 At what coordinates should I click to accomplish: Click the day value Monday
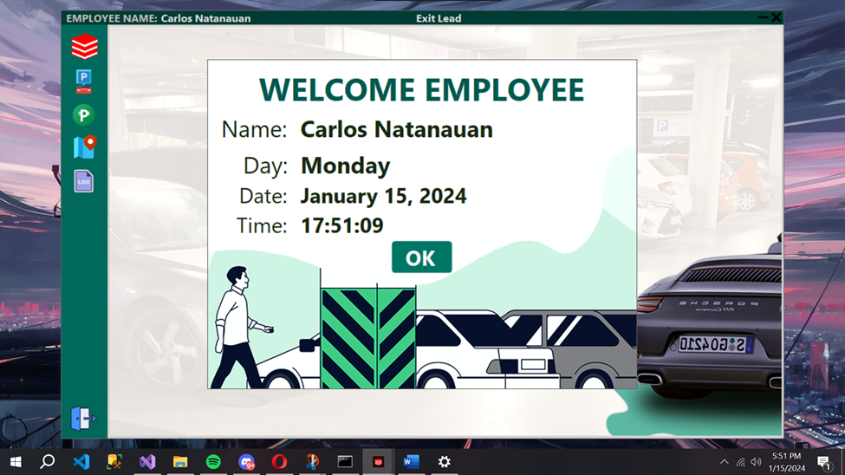point(345,166)
